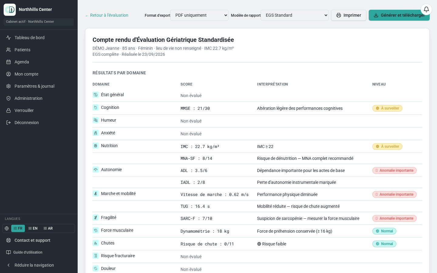Click the Autonomie domain icon
Screen dimensions: 437x273
pos(96,170)
